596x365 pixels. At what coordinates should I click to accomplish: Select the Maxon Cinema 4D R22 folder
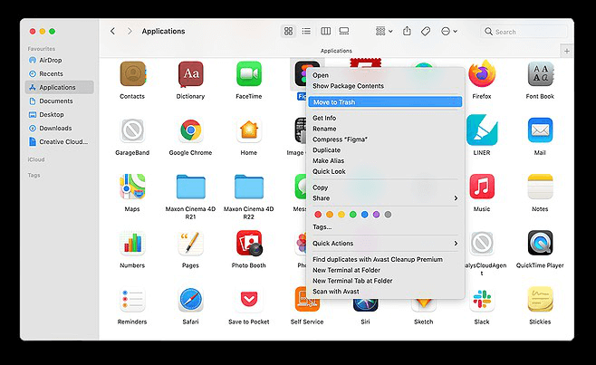pos(248,187)
